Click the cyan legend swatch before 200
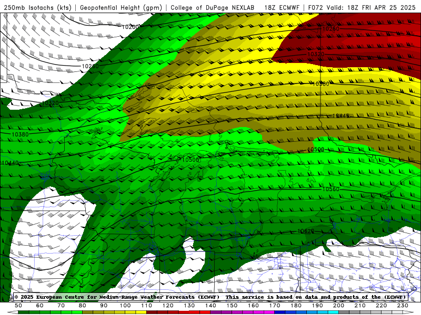 [x=333, y=312]
